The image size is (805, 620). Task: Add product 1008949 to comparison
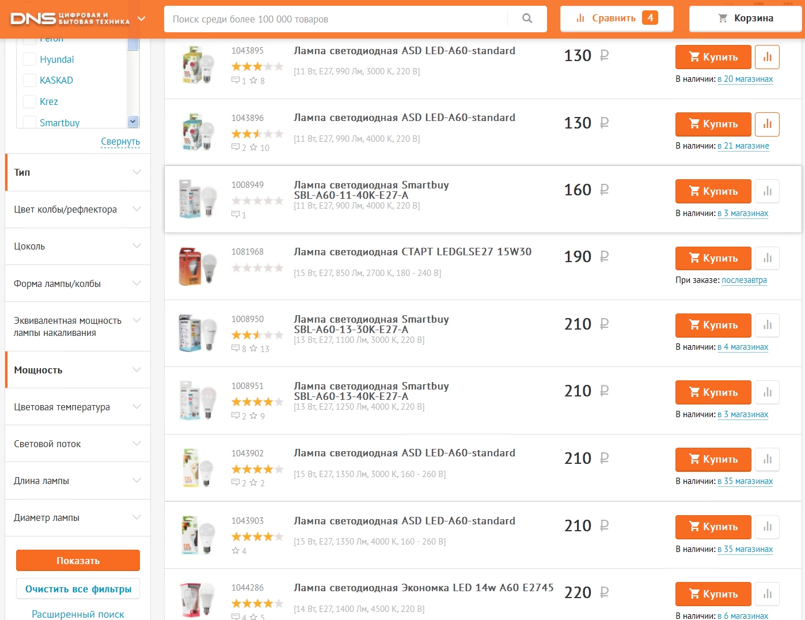[767, 191]
